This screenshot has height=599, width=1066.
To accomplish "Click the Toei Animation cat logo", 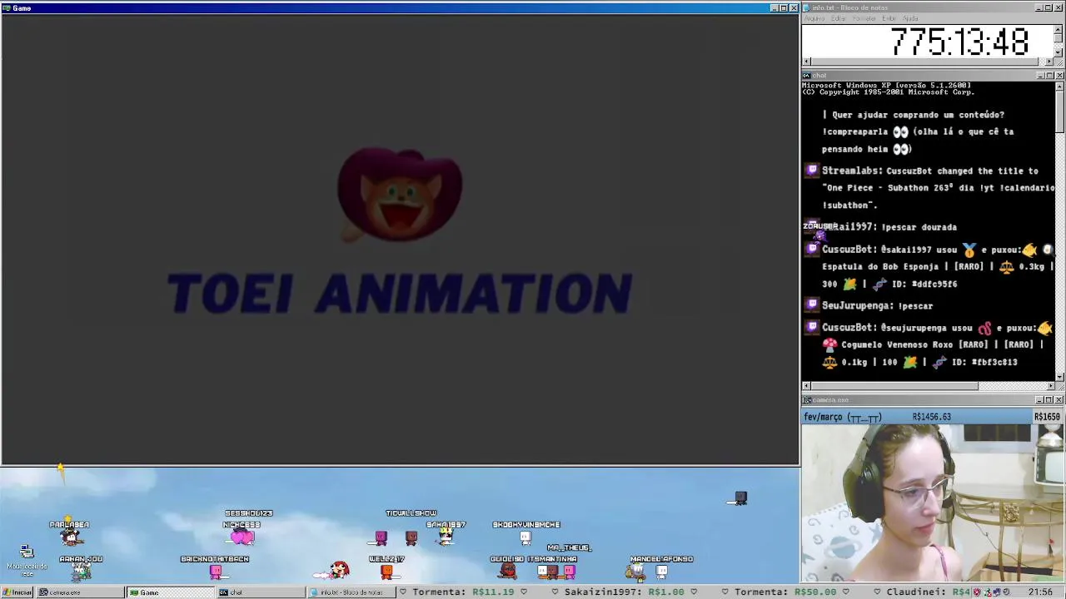I will [400, 196].
